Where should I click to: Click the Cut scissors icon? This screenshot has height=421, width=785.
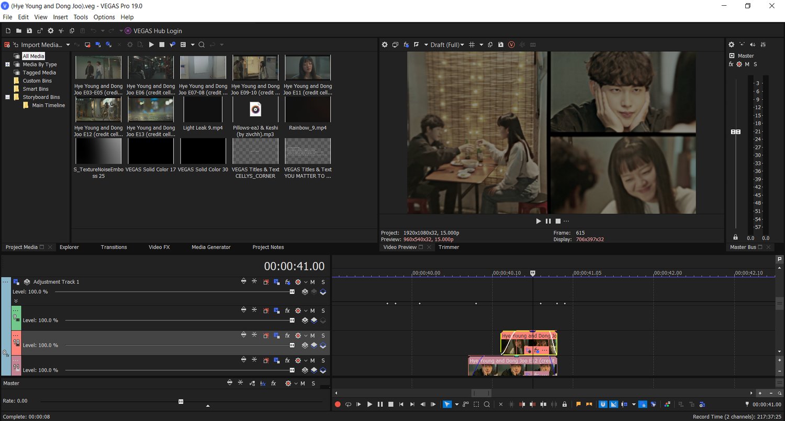[61, 31]
